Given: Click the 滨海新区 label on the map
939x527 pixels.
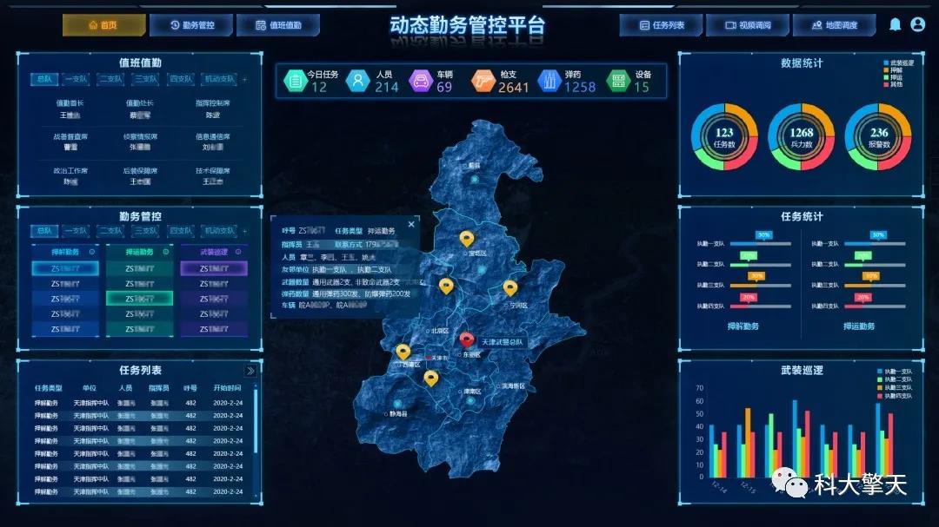Looking at the screenshot, I should 513,385.
